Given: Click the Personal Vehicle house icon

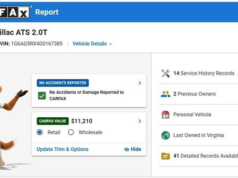Looking at the screenshot, I should 165,115.
